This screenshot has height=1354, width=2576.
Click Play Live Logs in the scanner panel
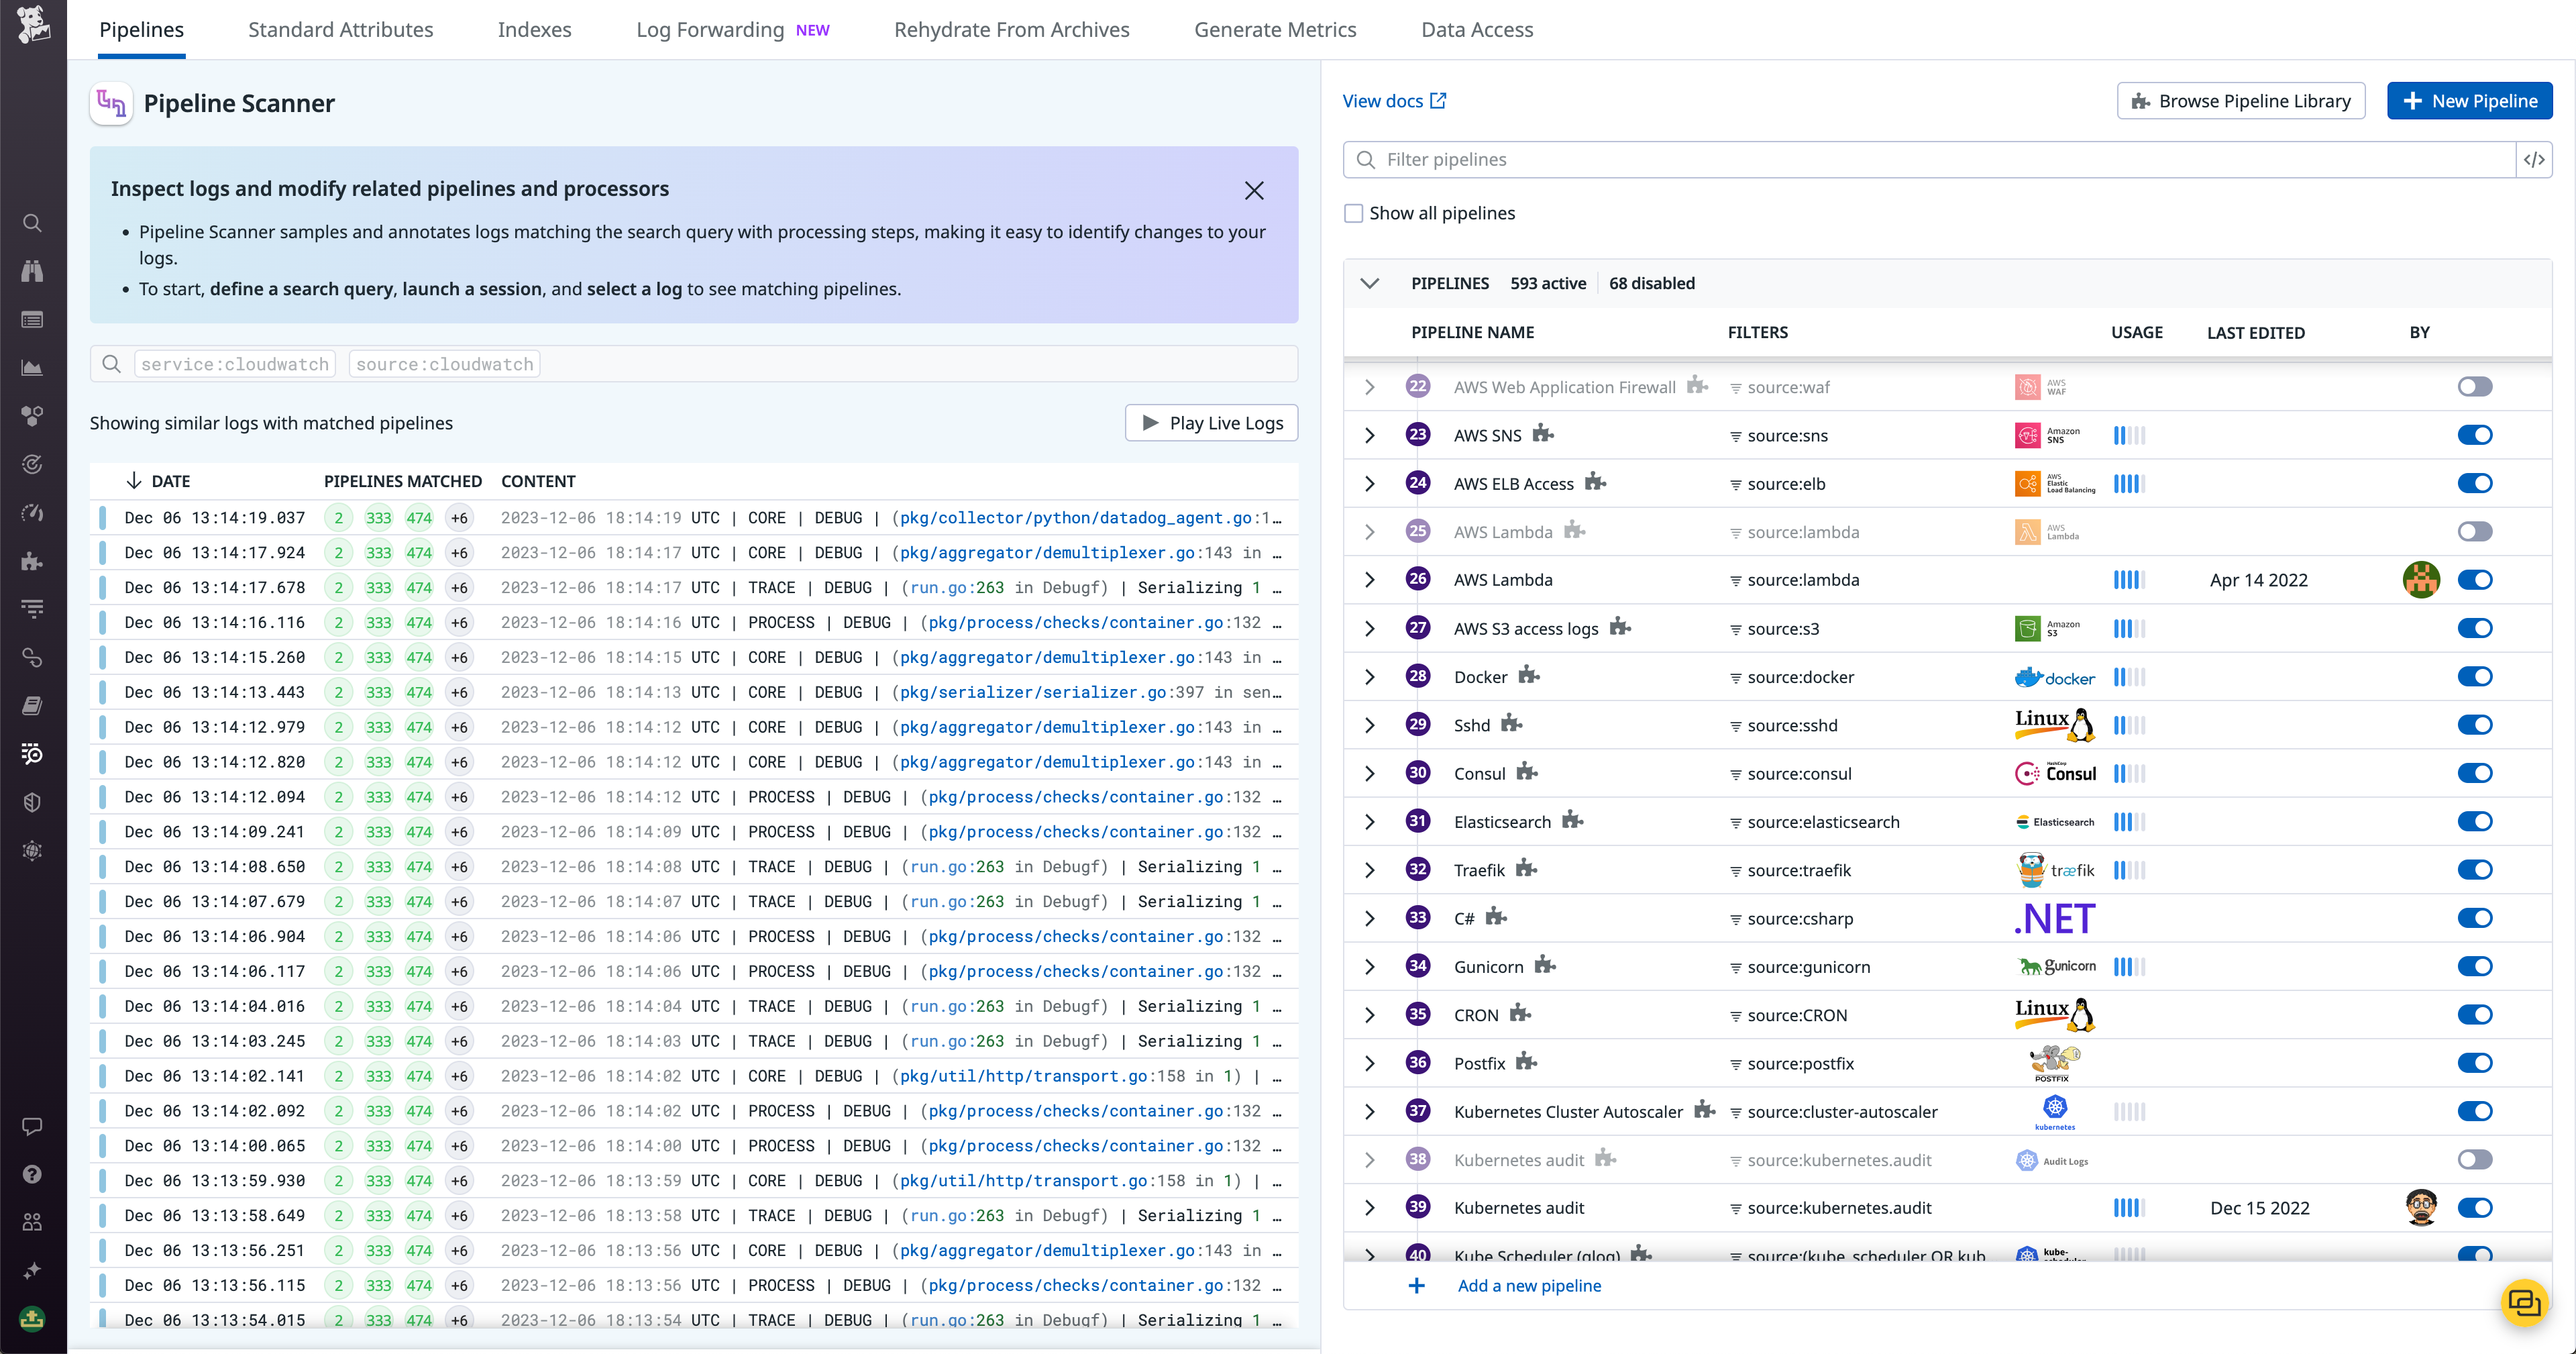1211,422
